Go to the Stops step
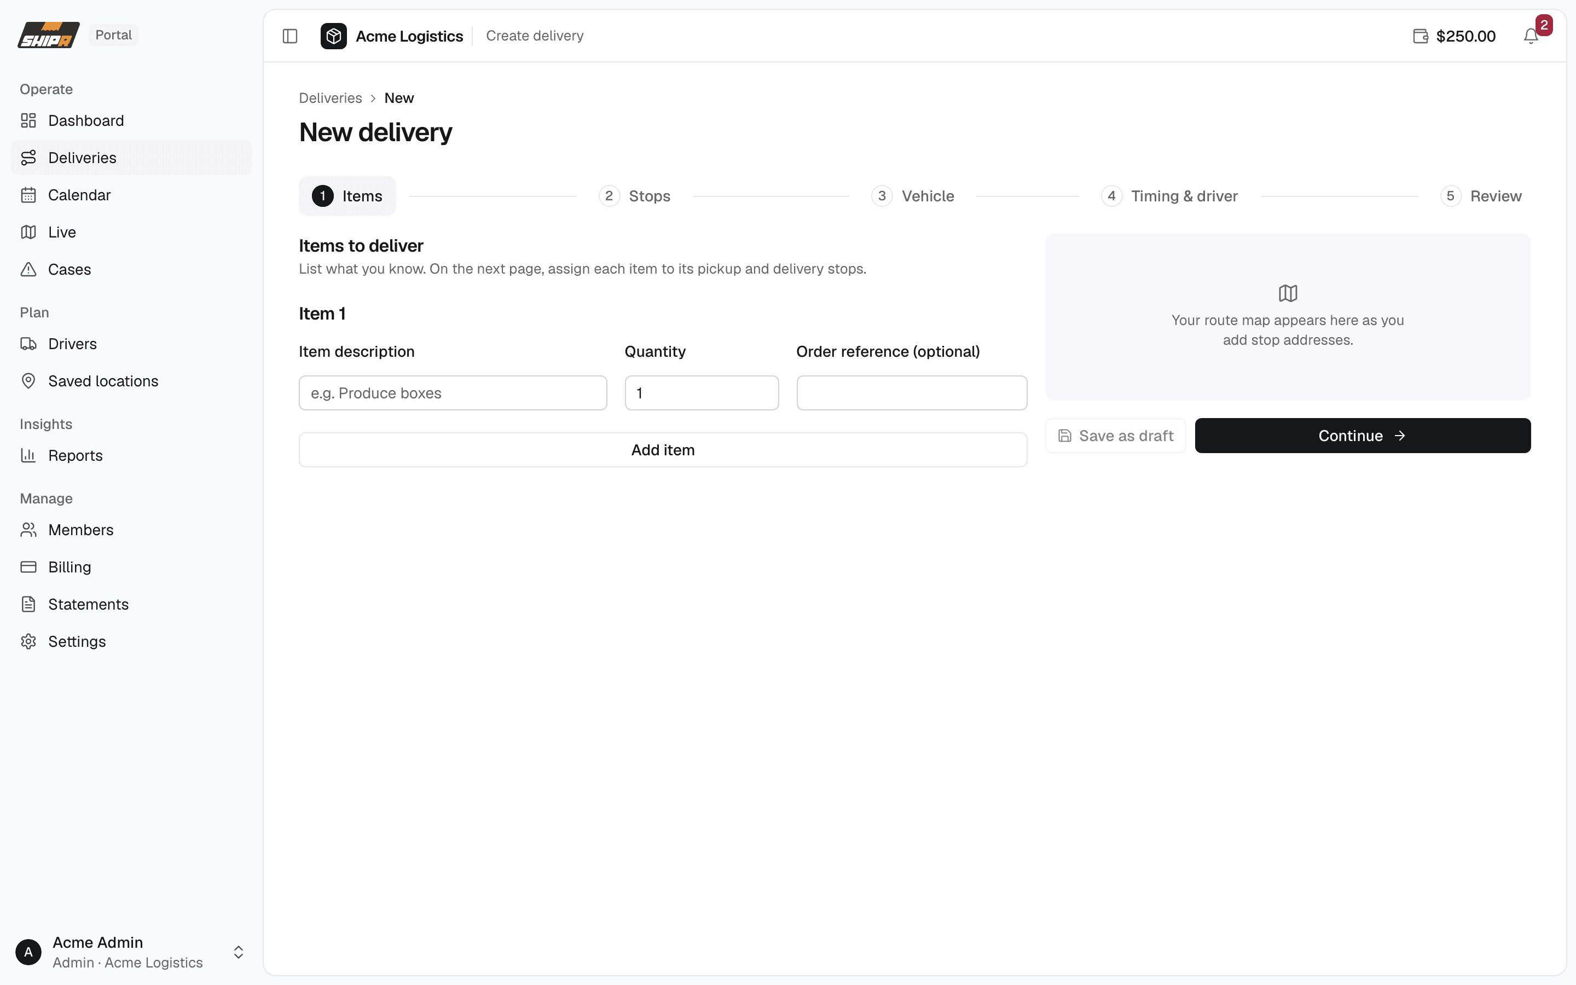Screen dimensions: 1576x985 click(634, 196)
